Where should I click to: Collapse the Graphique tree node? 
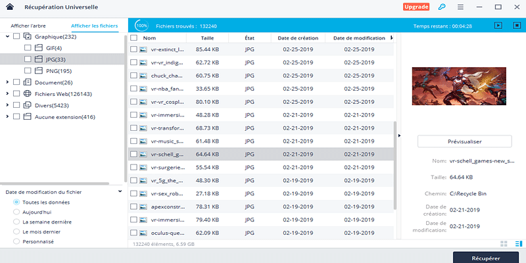click(7, 37)
